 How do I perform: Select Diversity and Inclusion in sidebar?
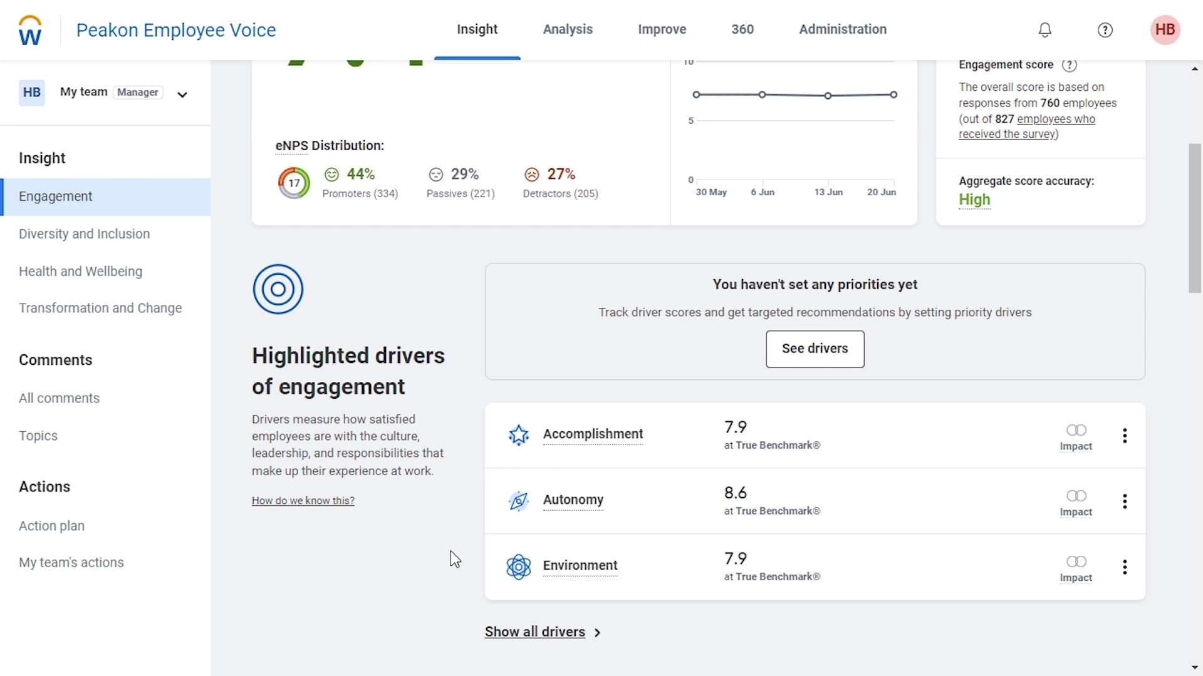[84, 234]
